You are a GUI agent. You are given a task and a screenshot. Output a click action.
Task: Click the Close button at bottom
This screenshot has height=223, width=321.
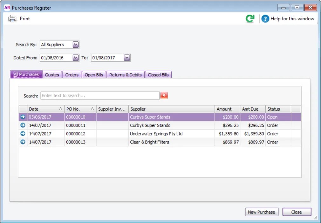pyautogui.click(x=297, y=212)
